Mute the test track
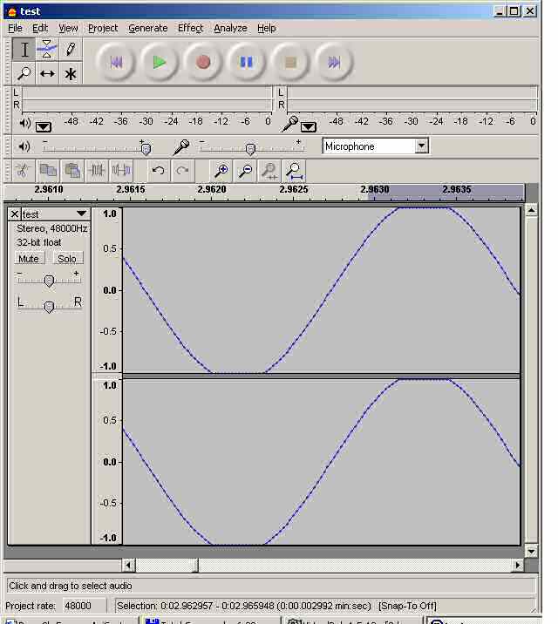 29,259
